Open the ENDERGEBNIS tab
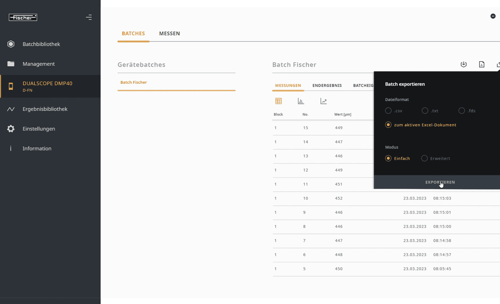The image size is (500, 304). (327, 85)
